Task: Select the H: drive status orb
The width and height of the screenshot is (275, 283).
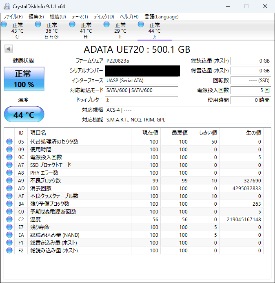Action: coord(72,24)
